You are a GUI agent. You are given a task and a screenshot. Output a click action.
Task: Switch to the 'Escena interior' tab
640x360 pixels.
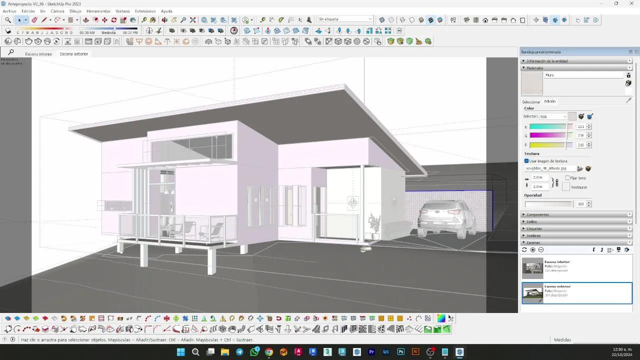click(x=38, y=54)
